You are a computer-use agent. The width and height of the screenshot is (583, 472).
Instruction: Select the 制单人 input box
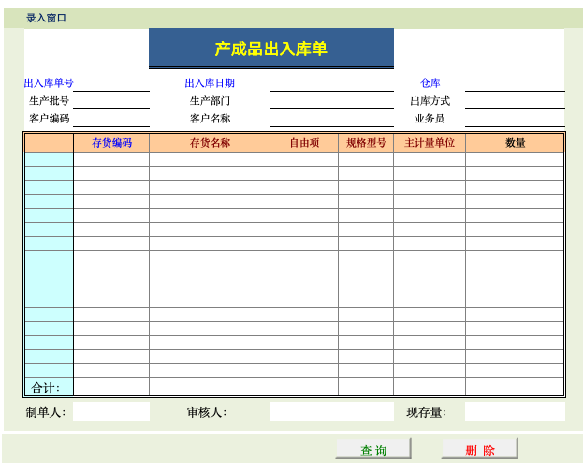point(111,411)
